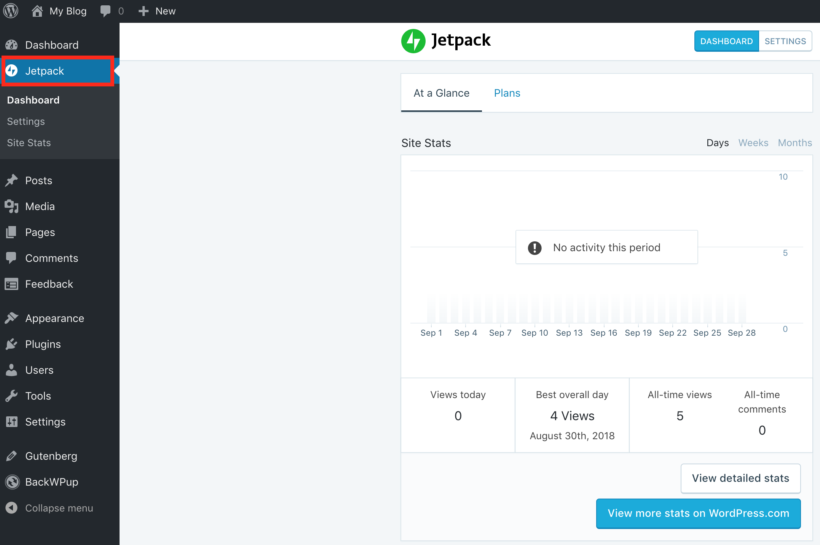Switch the stats view to Months
The width and height of the screenshot is (820, 545).
pyautogui.click(x=794, y=143)
